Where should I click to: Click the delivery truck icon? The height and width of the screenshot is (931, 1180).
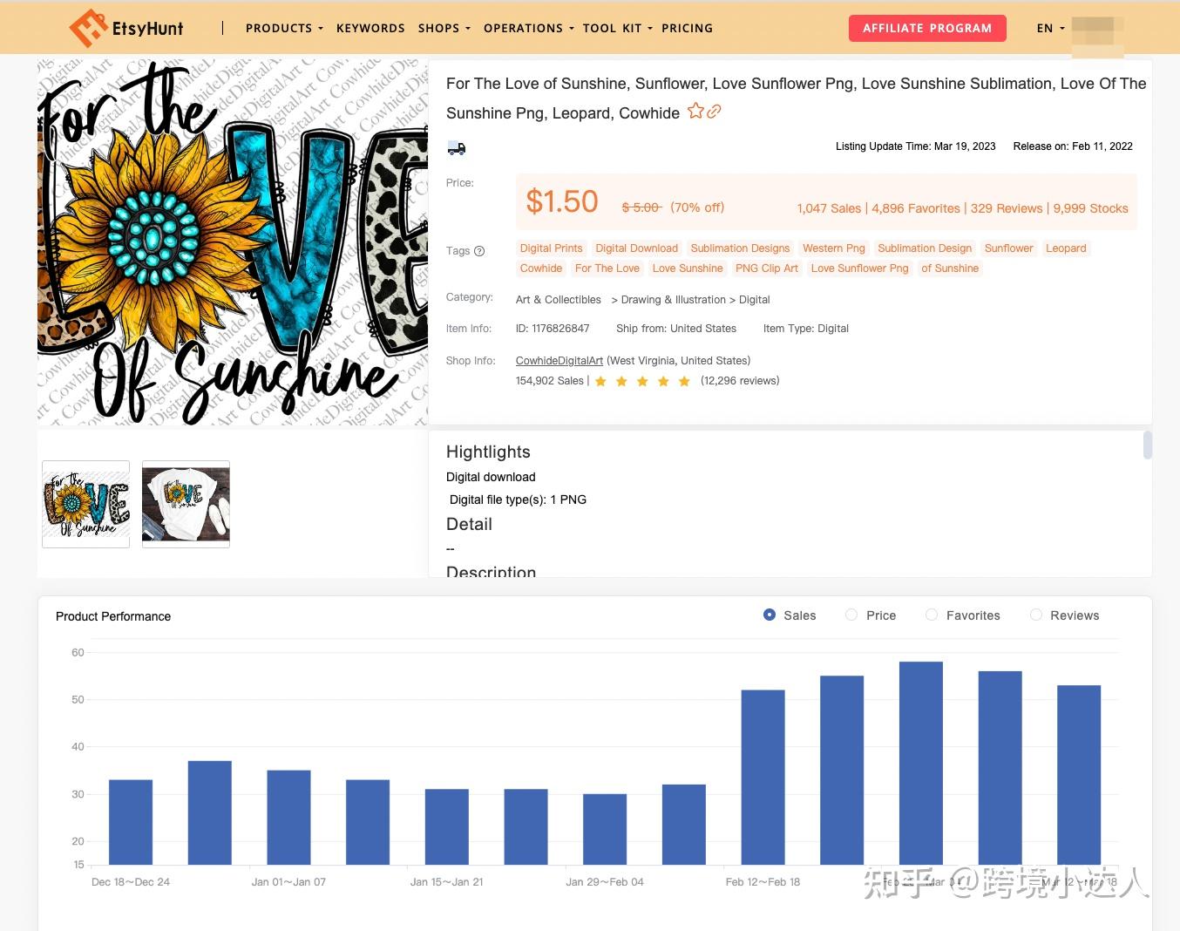click(x=457, y=148)
